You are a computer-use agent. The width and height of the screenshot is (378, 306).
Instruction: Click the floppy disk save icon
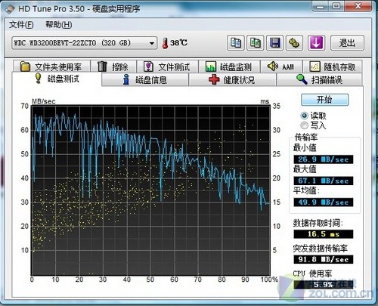point(275,43)
